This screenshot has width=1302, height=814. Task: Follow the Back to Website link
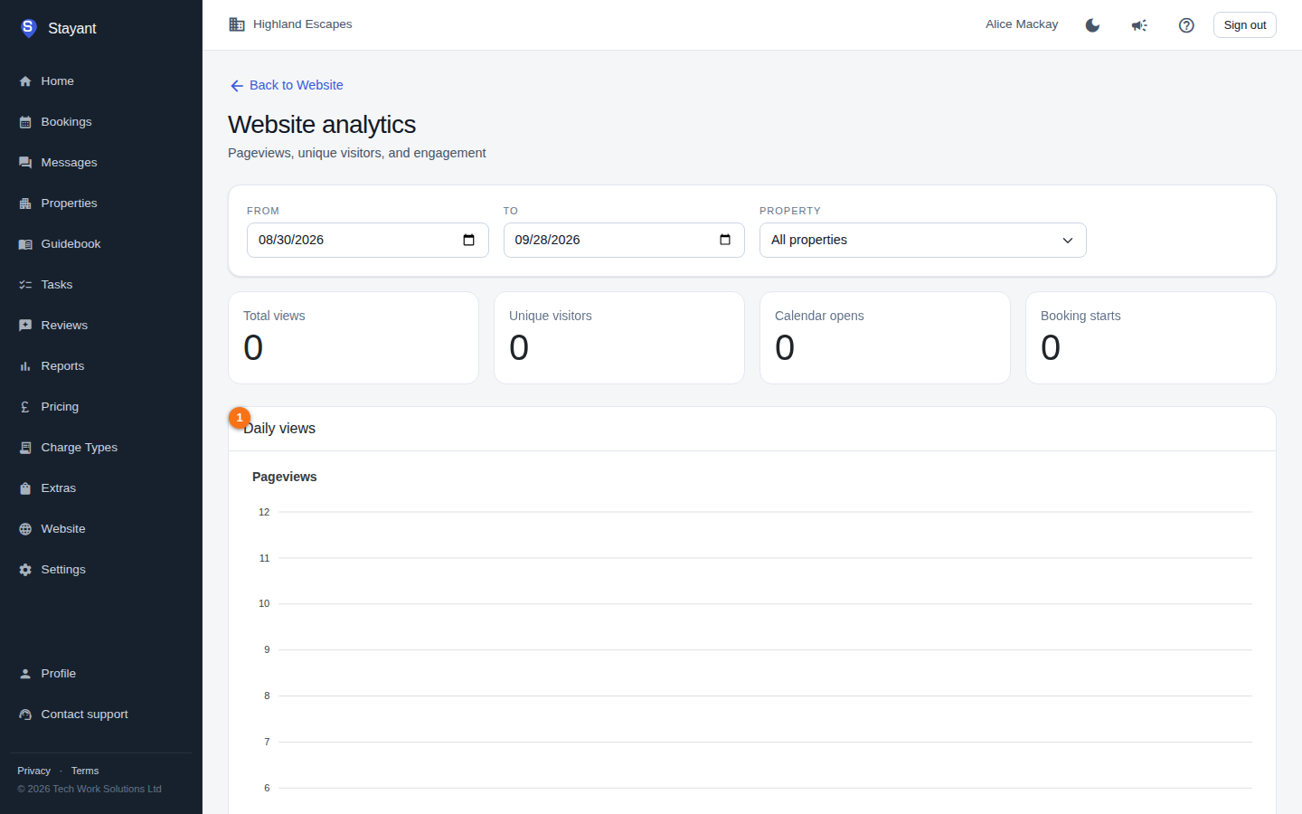coord(286,85)
